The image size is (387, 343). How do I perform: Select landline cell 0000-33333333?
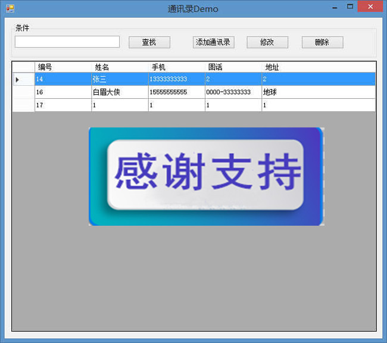pyautogui.click(x=233, y=92)
